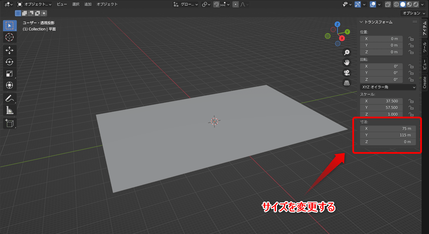
Task: Click the dimension X field showing 75 m
Action: [388, 129]
